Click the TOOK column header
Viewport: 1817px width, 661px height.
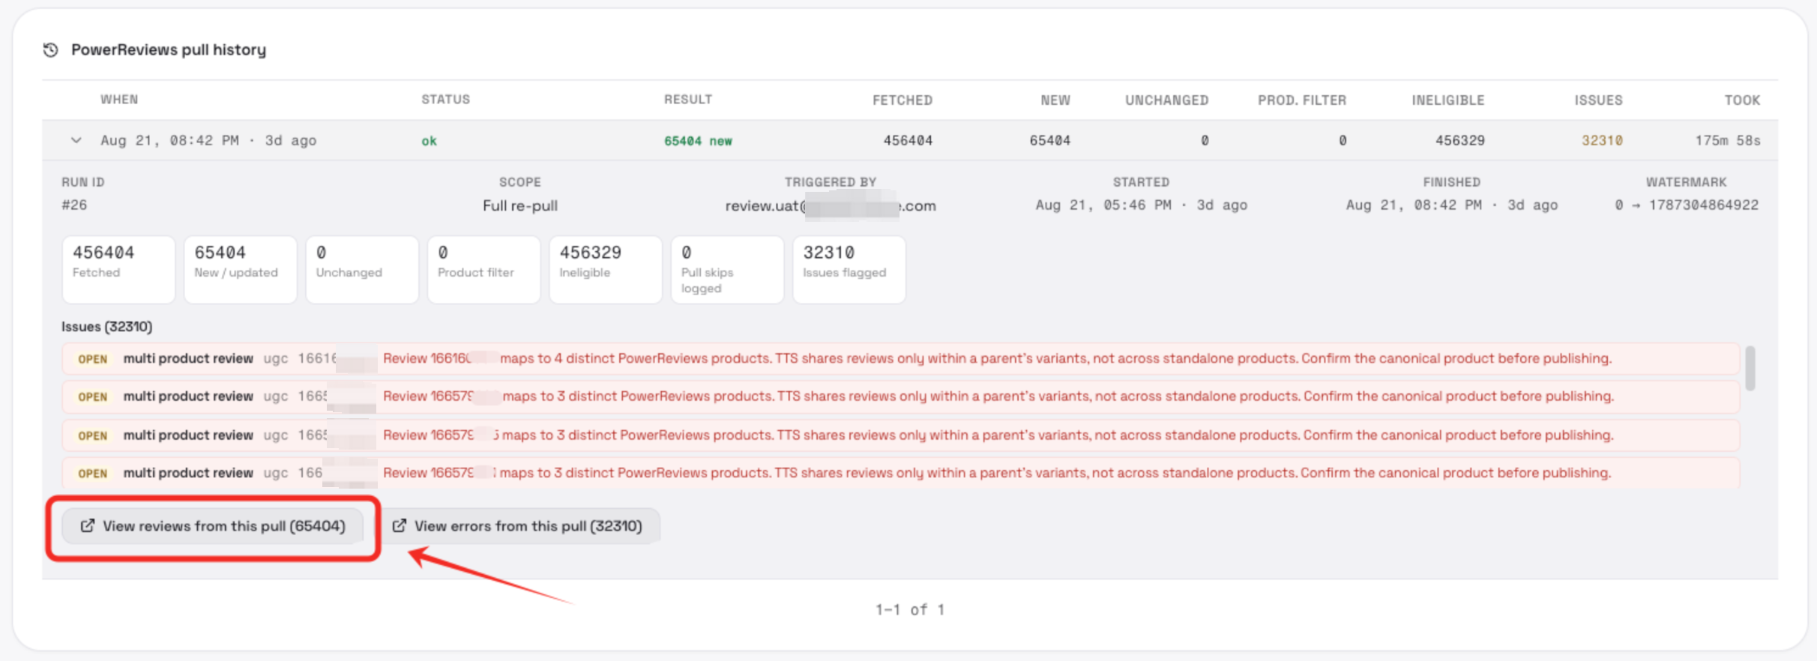pyautogui.click(x=1742, y=100)
